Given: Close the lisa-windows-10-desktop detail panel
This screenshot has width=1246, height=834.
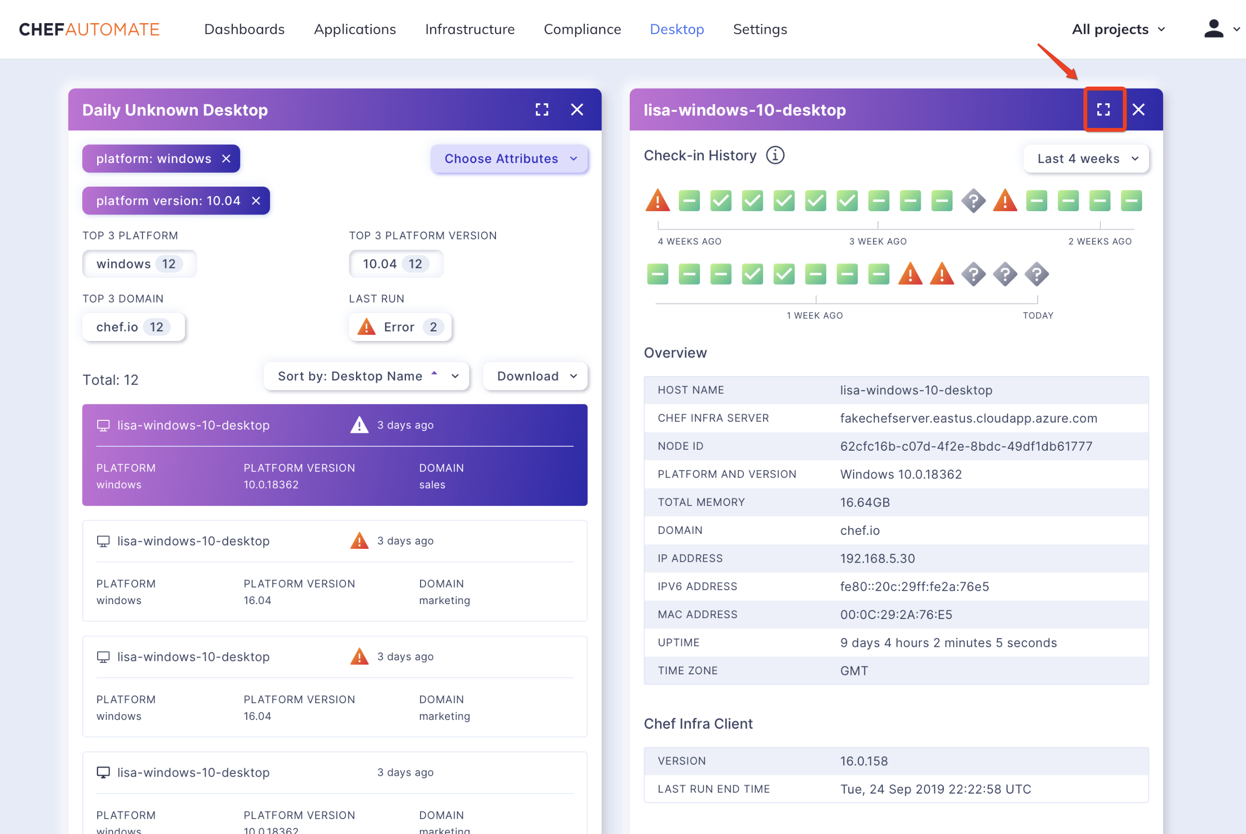Looking at the screenshot, I should 1138,110.
